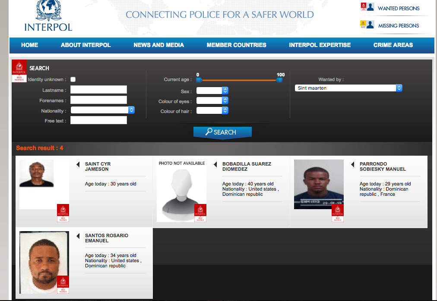
Task: Open the WANTED PERSONS link
Action: tap(399, 9)
